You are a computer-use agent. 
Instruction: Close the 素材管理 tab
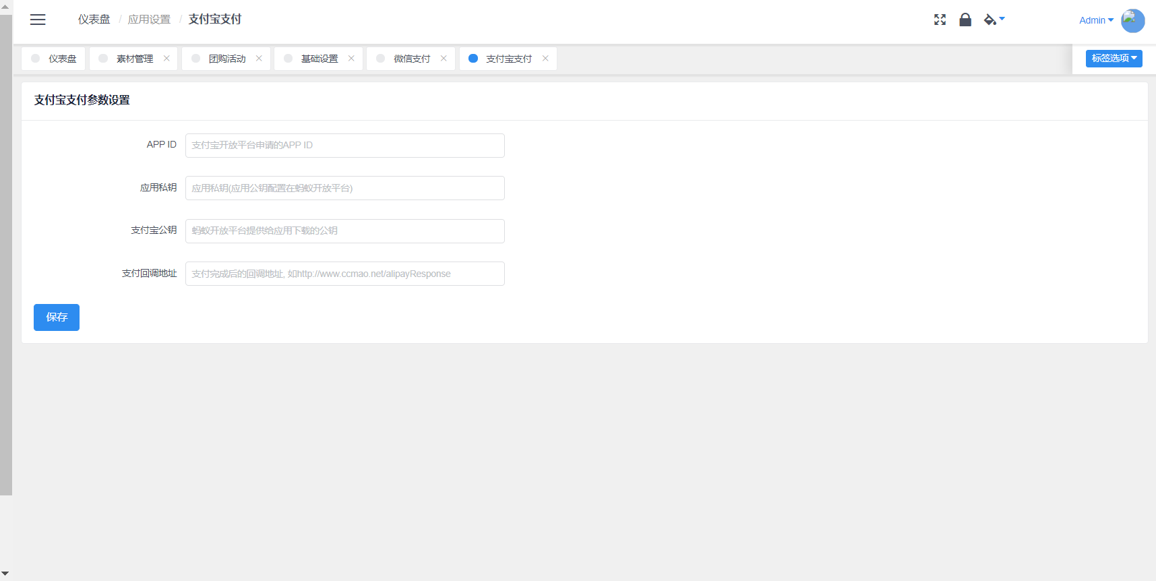point(166,59)
